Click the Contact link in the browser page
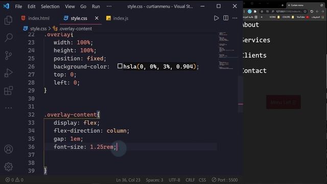 pos(254,71)
